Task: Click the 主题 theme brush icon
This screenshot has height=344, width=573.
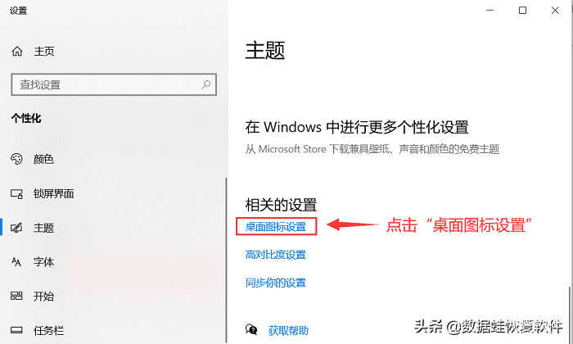Action: click(16, 228)
